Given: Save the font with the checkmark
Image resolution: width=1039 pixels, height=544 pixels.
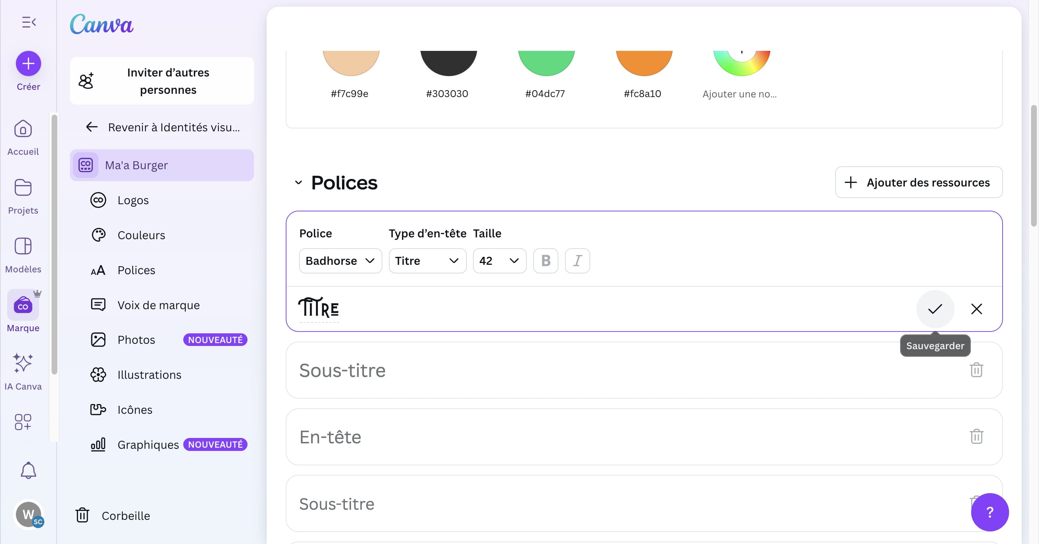Looking at the screenshot, I should coord(935,309).
